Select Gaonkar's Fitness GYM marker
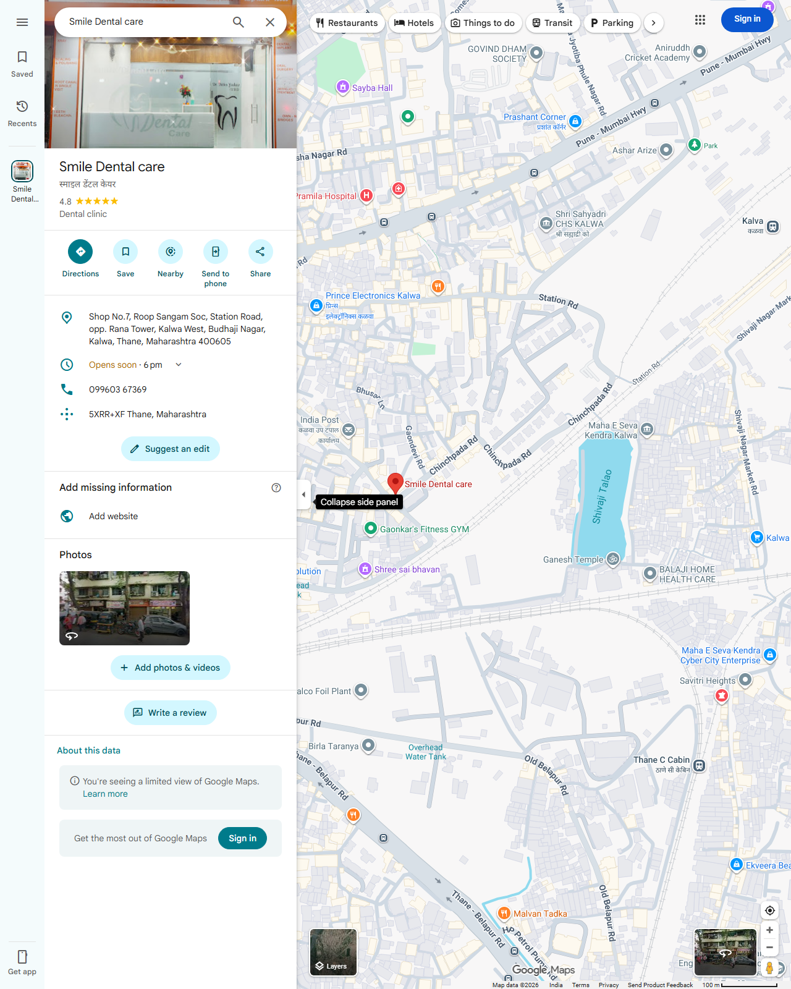The width and height of the screenshot is (791, 989). point(371,528)
